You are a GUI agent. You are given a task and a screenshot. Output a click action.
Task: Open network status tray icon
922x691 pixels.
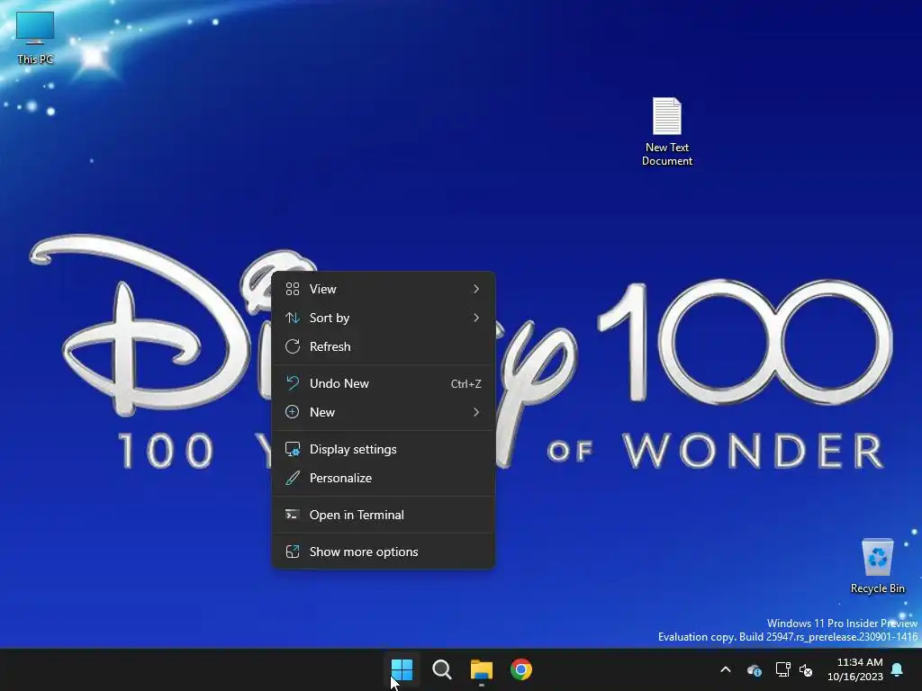point(782,669)
